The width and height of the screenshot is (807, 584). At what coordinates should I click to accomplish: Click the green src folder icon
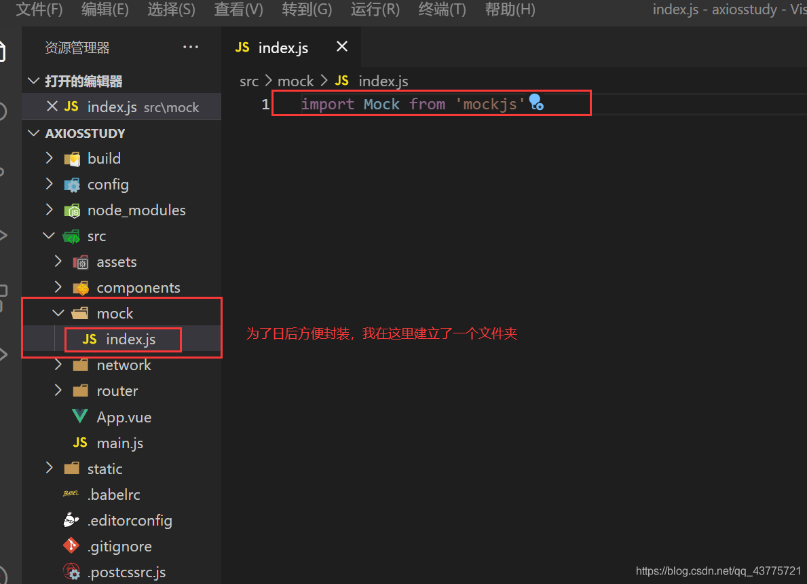click(x=71, y=236)
